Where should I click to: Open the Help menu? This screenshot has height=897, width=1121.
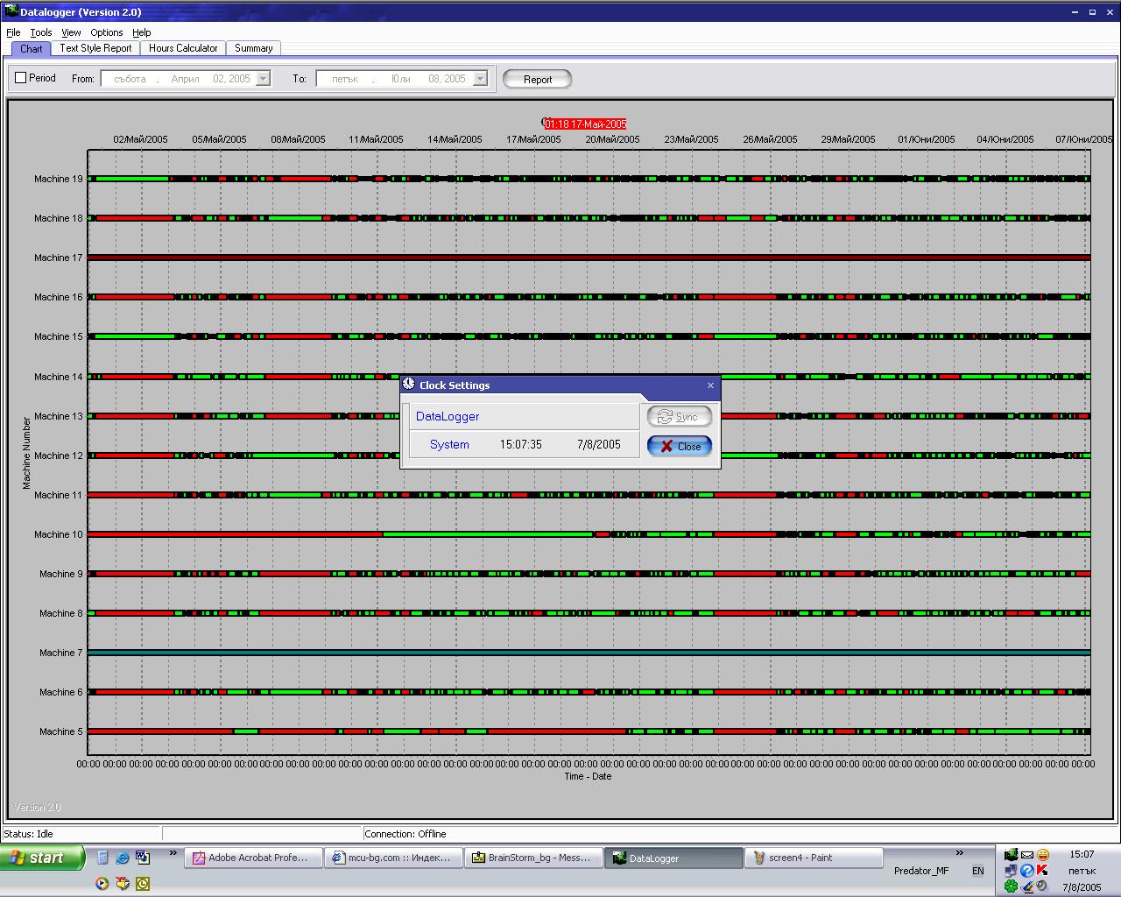[142, 32]
